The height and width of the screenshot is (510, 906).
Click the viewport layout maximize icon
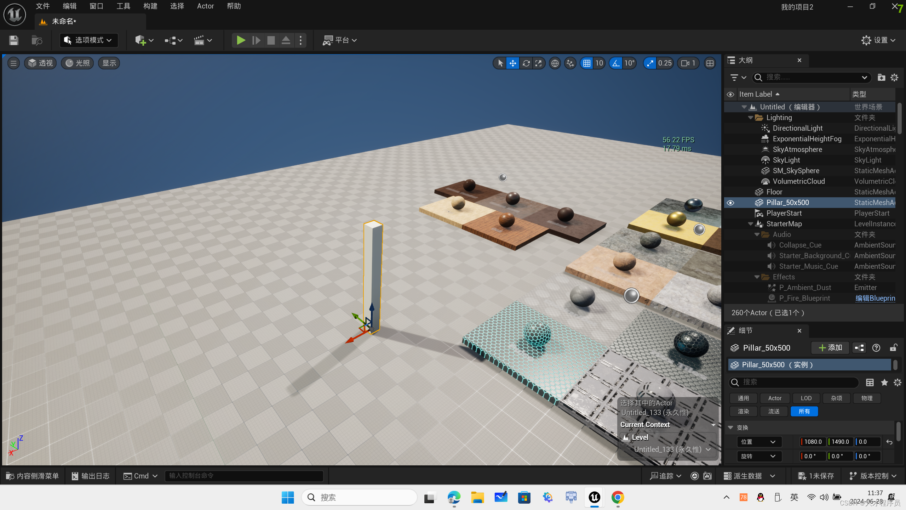point(710,63)
